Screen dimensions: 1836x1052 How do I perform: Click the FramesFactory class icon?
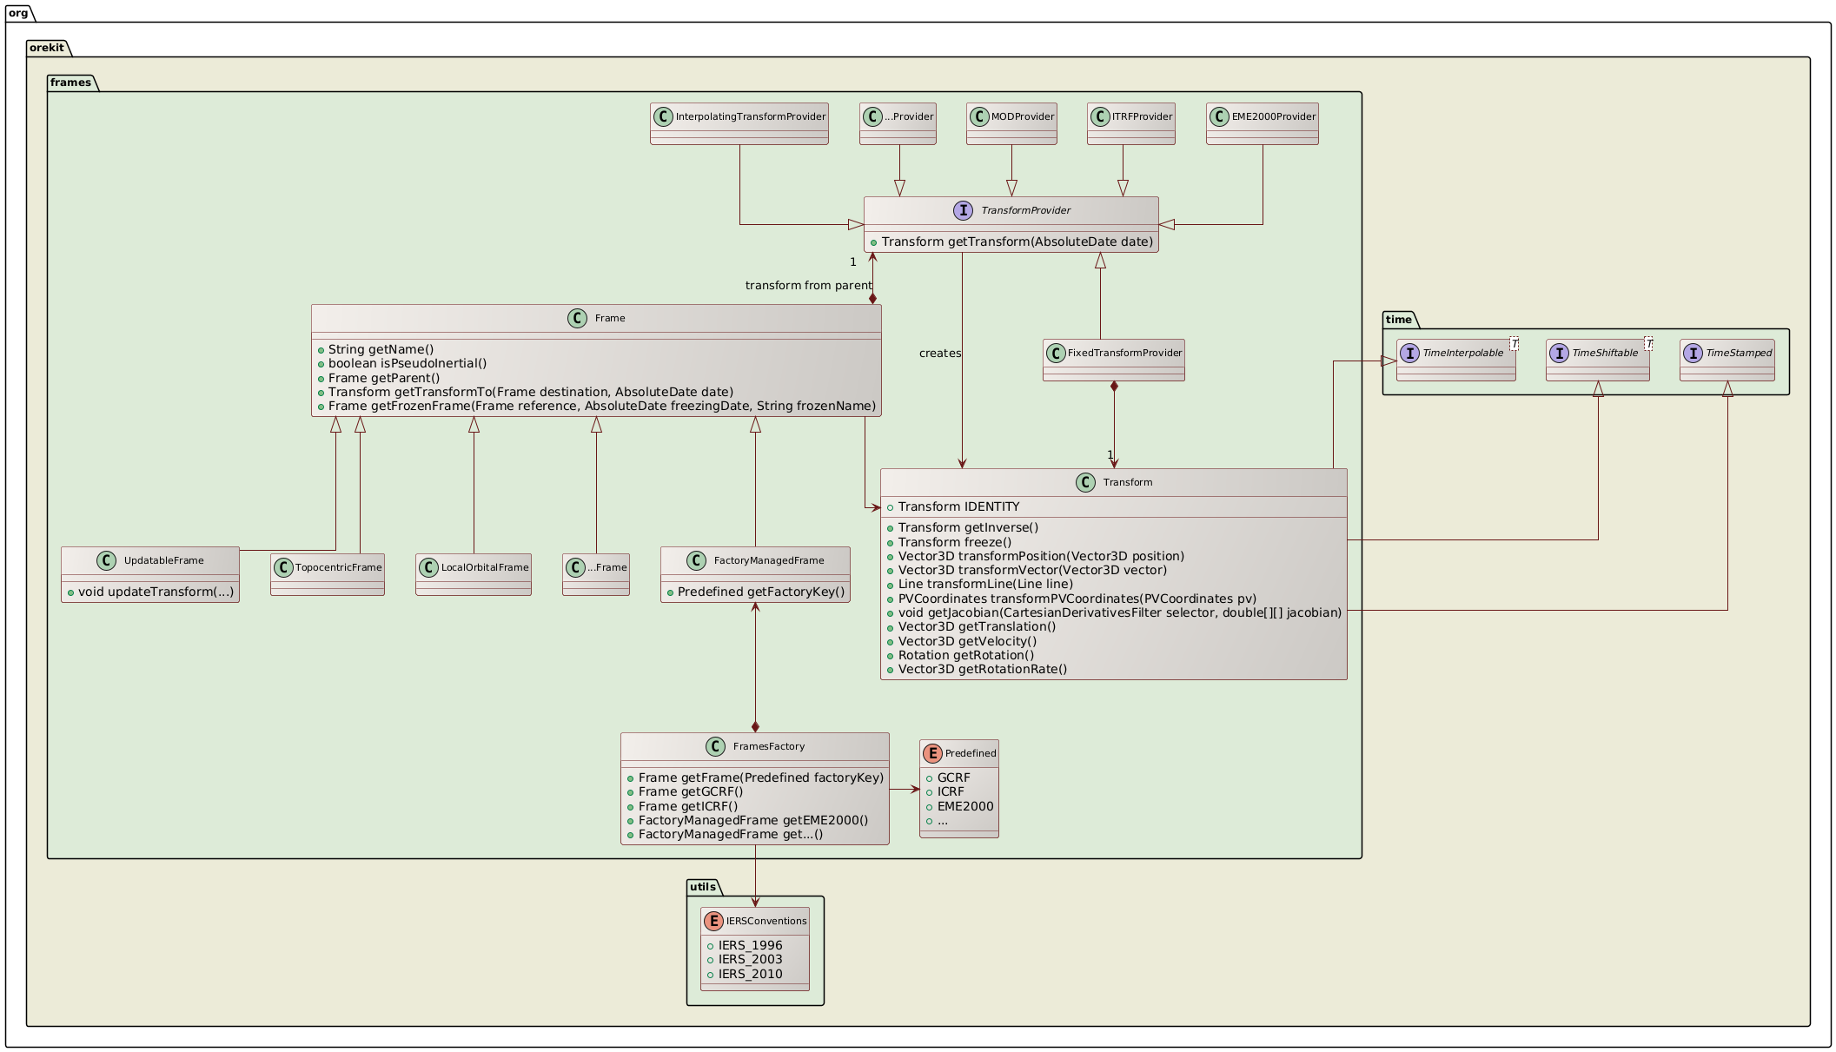(x=716, y=746)
